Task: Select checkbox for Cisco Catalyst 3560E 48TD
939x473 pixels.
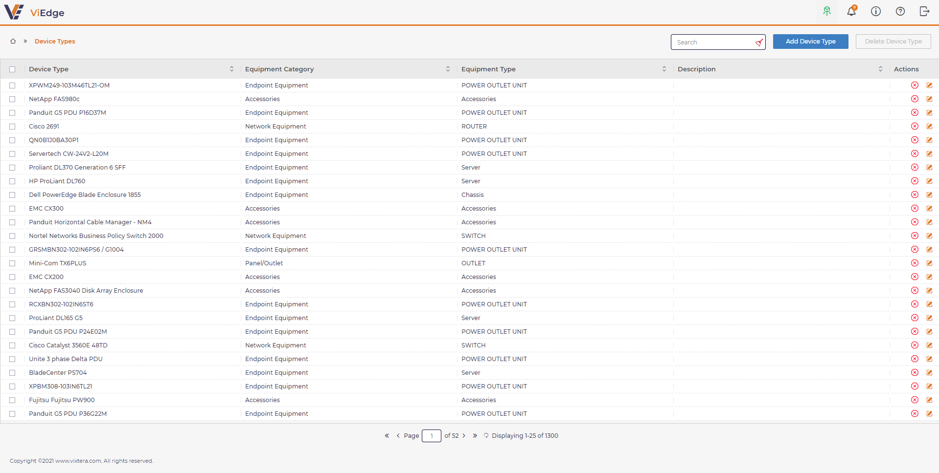Action: point(12,345)
